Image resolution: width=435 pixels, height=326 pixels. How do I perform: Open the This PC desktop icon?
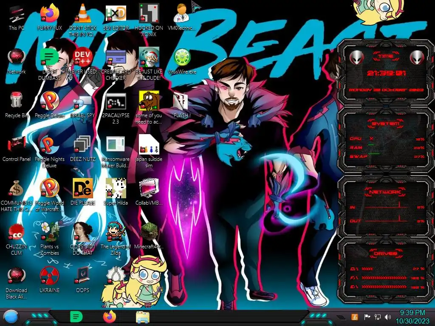tap(17, 14)
